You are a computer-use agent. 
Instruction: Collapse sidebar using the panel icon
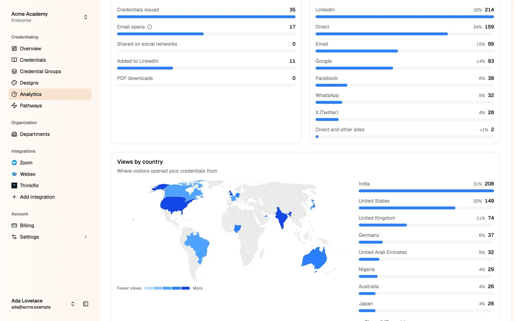(x=85, y=304)
